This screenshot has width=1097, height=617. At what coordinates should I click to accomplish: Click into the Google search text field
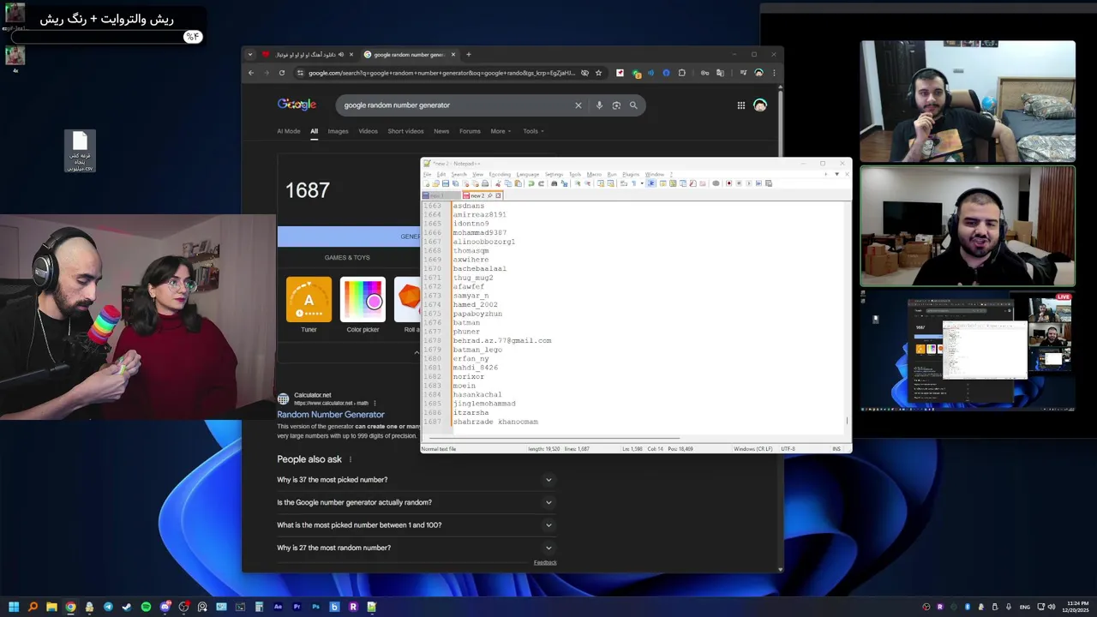pos(454,105)
